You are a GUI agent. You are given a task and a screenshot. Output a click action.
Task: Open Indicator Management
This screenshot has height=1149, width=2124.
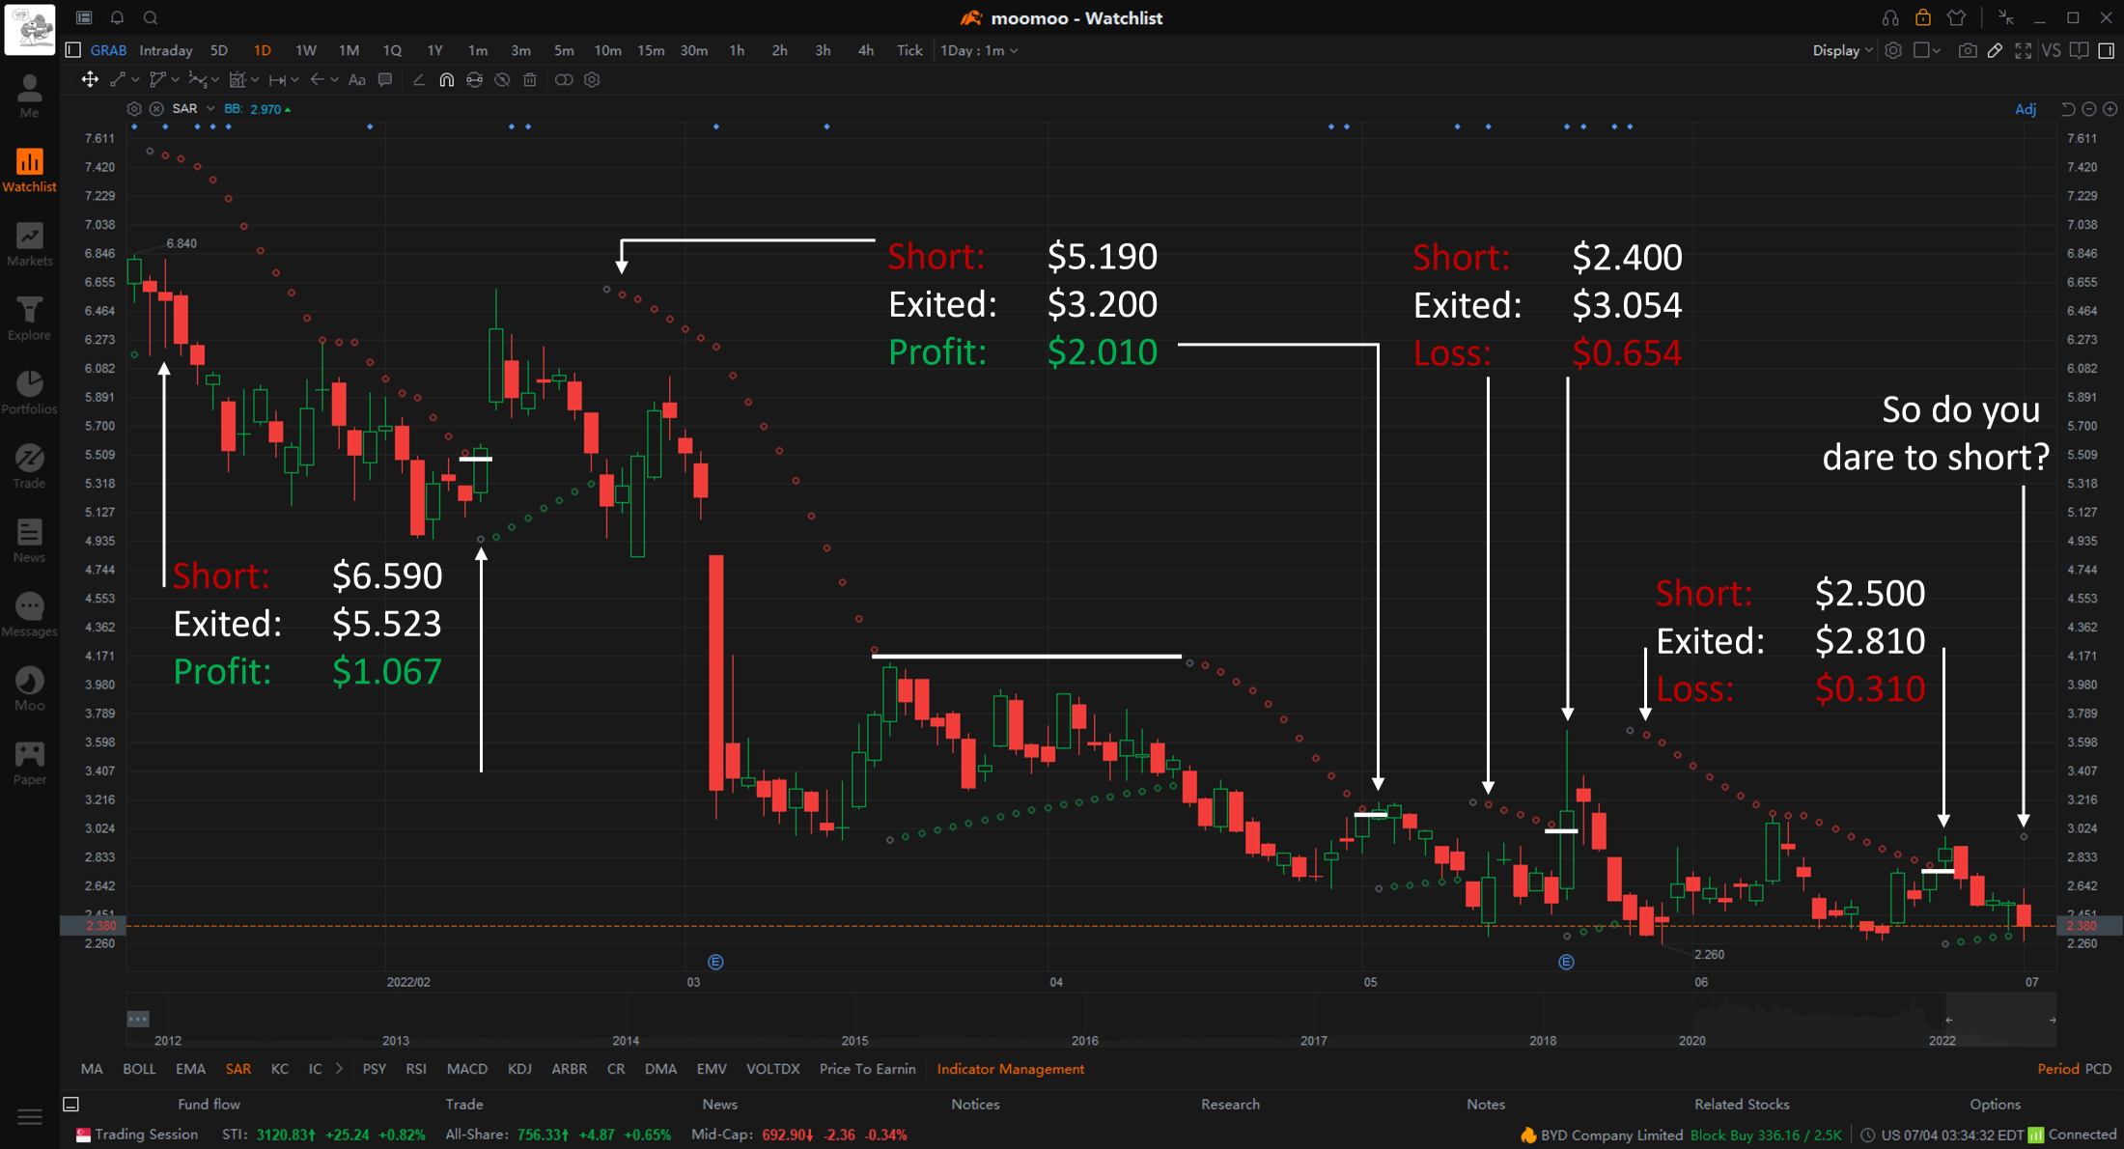point(1011,1069)
